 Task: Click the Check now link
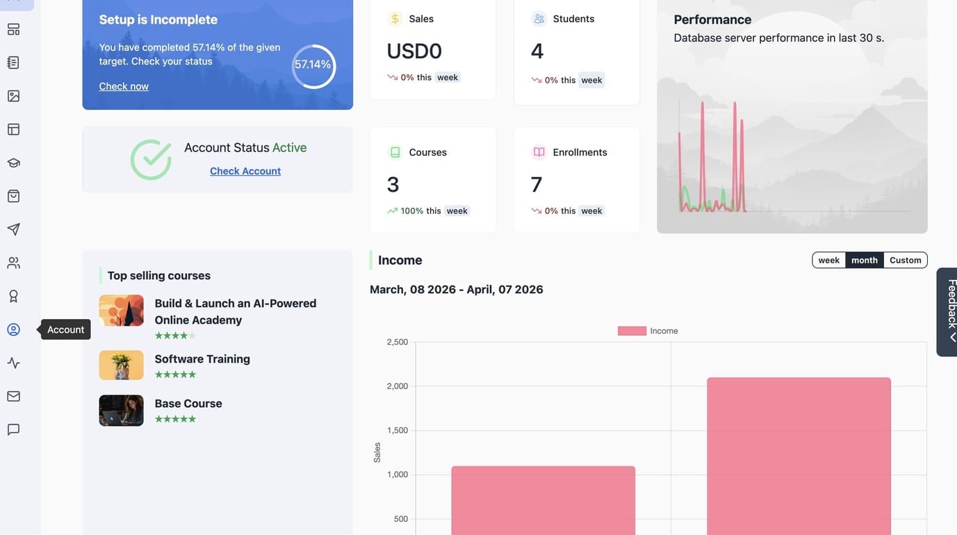pyautogui.click(x=124, y=86)
